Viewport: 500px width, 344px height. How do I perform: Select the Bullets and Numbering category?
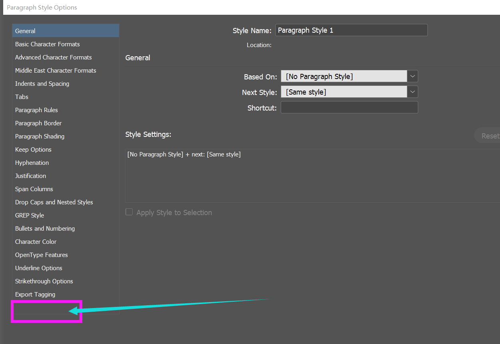[x=45, y=228]
